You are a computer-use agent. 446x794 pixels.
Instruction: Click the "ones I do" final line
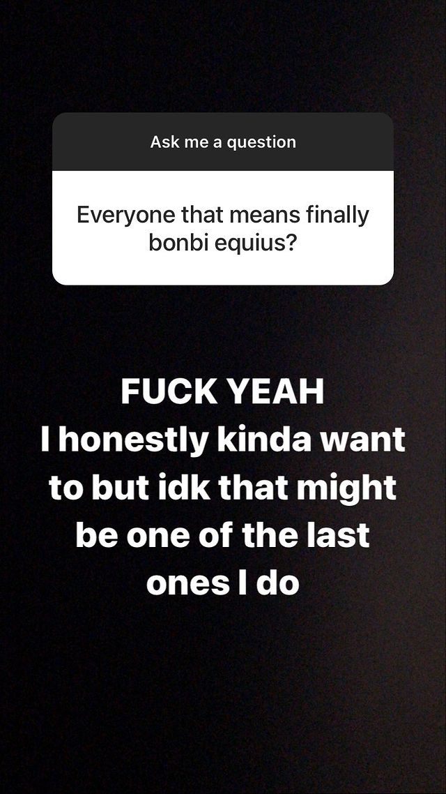pyautogui.click(x=223, y=583)
